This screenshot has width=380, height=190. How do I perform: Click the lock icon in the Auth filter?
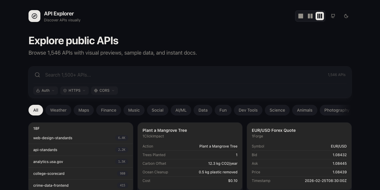coord(38,91)
